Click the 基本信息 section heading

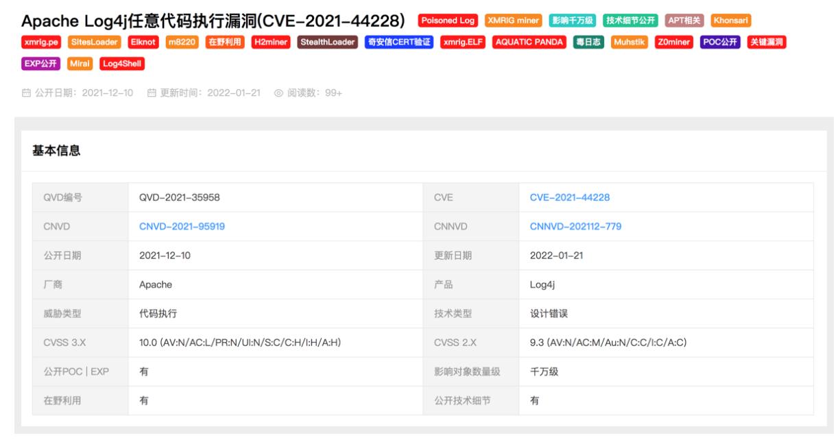56,150
